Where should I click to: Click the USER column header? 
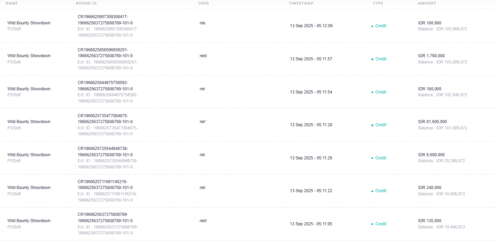coord(204,3)
